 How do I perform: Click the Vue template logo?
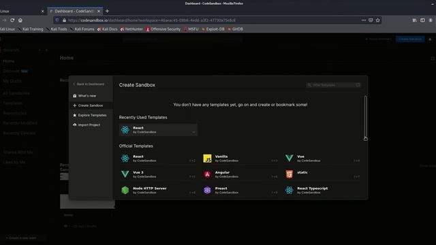pyautogui.click(x=289, y=159)
